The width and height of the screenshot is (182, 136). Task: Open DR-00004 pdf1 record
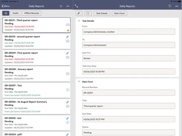37,134
